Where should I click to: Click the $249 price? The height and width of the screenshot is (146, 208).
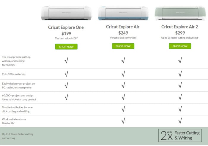click(123, 33)
